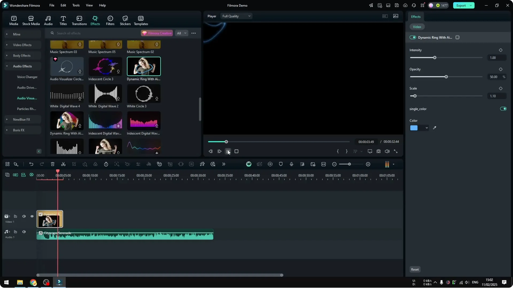Start a voiceover recording with the microphone icon
This screenshot has height=288, width=513.
291,164
